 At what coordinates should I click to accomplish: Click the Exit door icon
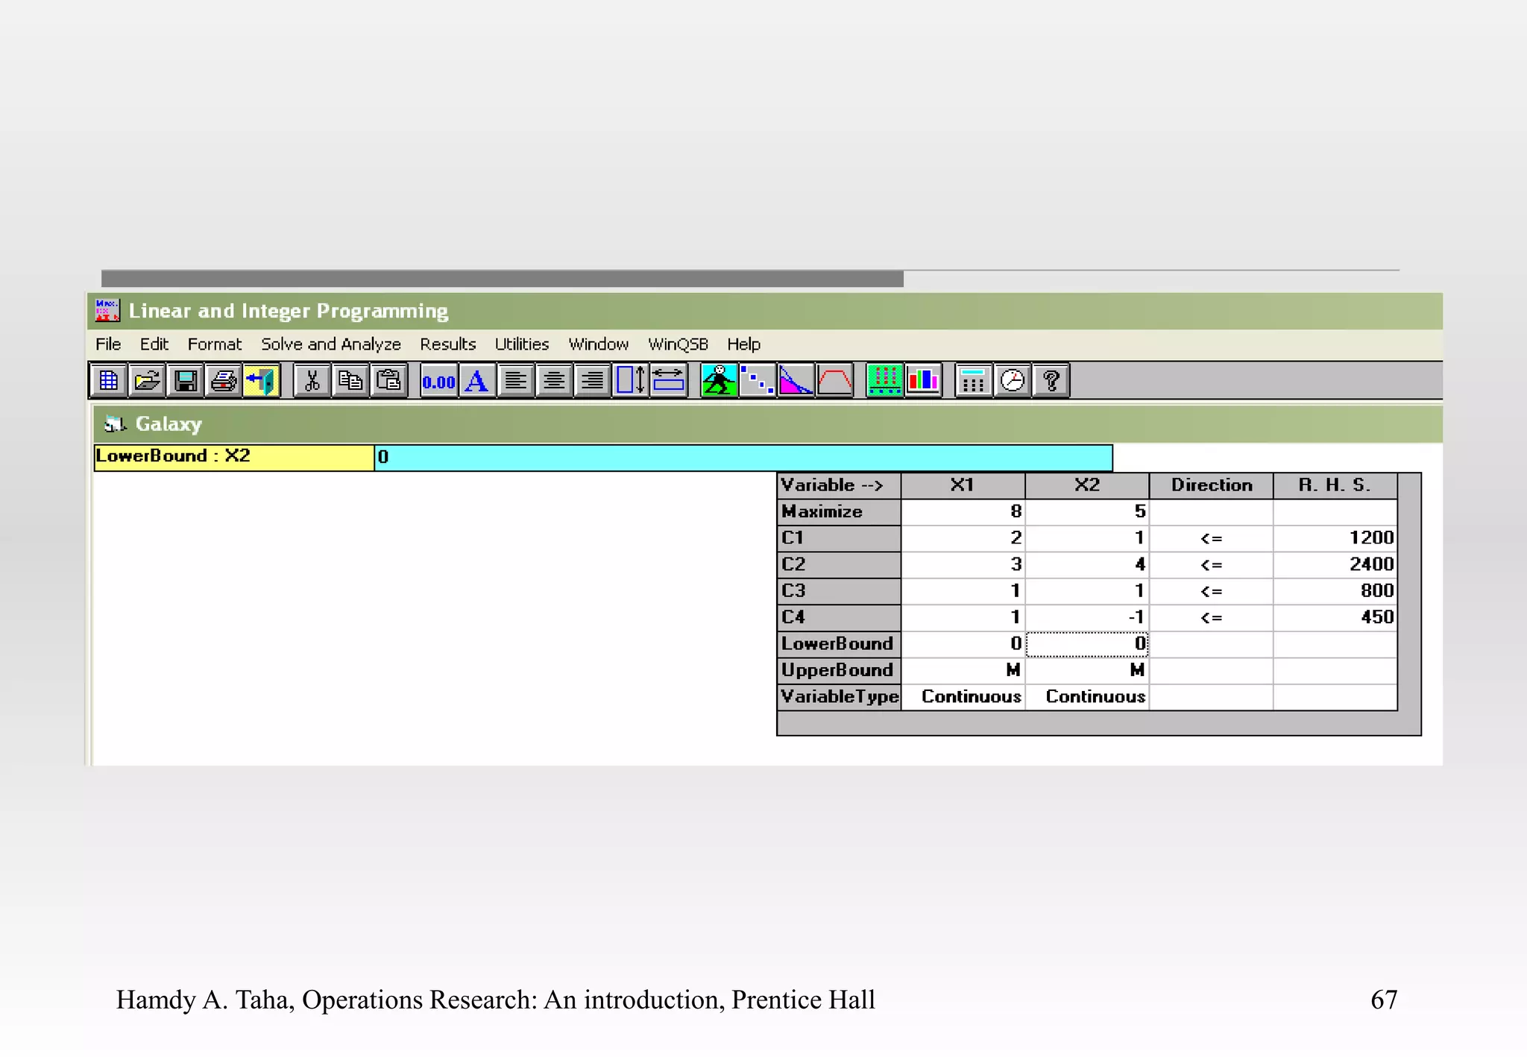pos(262,381)
